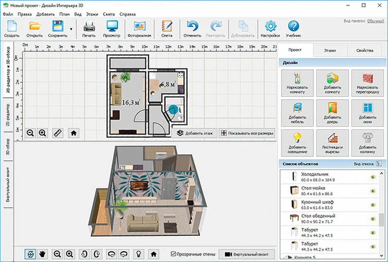Expand the Комната 5 tree node
This screenshot has width=388, height=262.
coord(285,257)
